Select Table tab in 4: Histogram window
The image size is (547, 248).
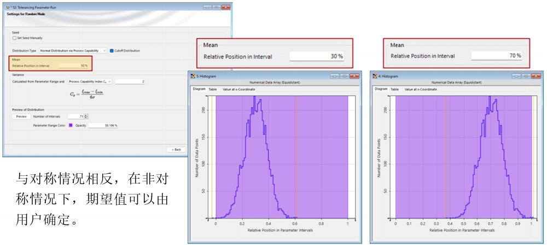pyautogui.click(x=394, y=89)
